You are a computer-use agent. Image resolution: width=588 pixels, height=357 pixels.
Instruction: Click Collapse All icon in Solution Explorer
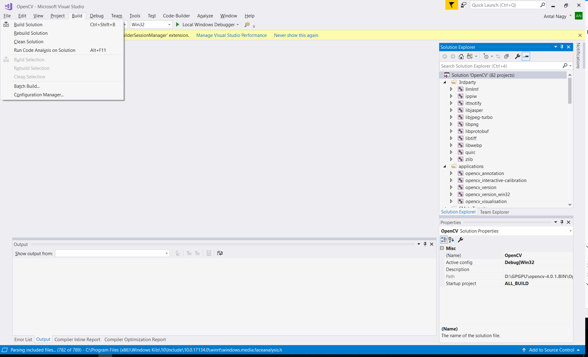506,56
